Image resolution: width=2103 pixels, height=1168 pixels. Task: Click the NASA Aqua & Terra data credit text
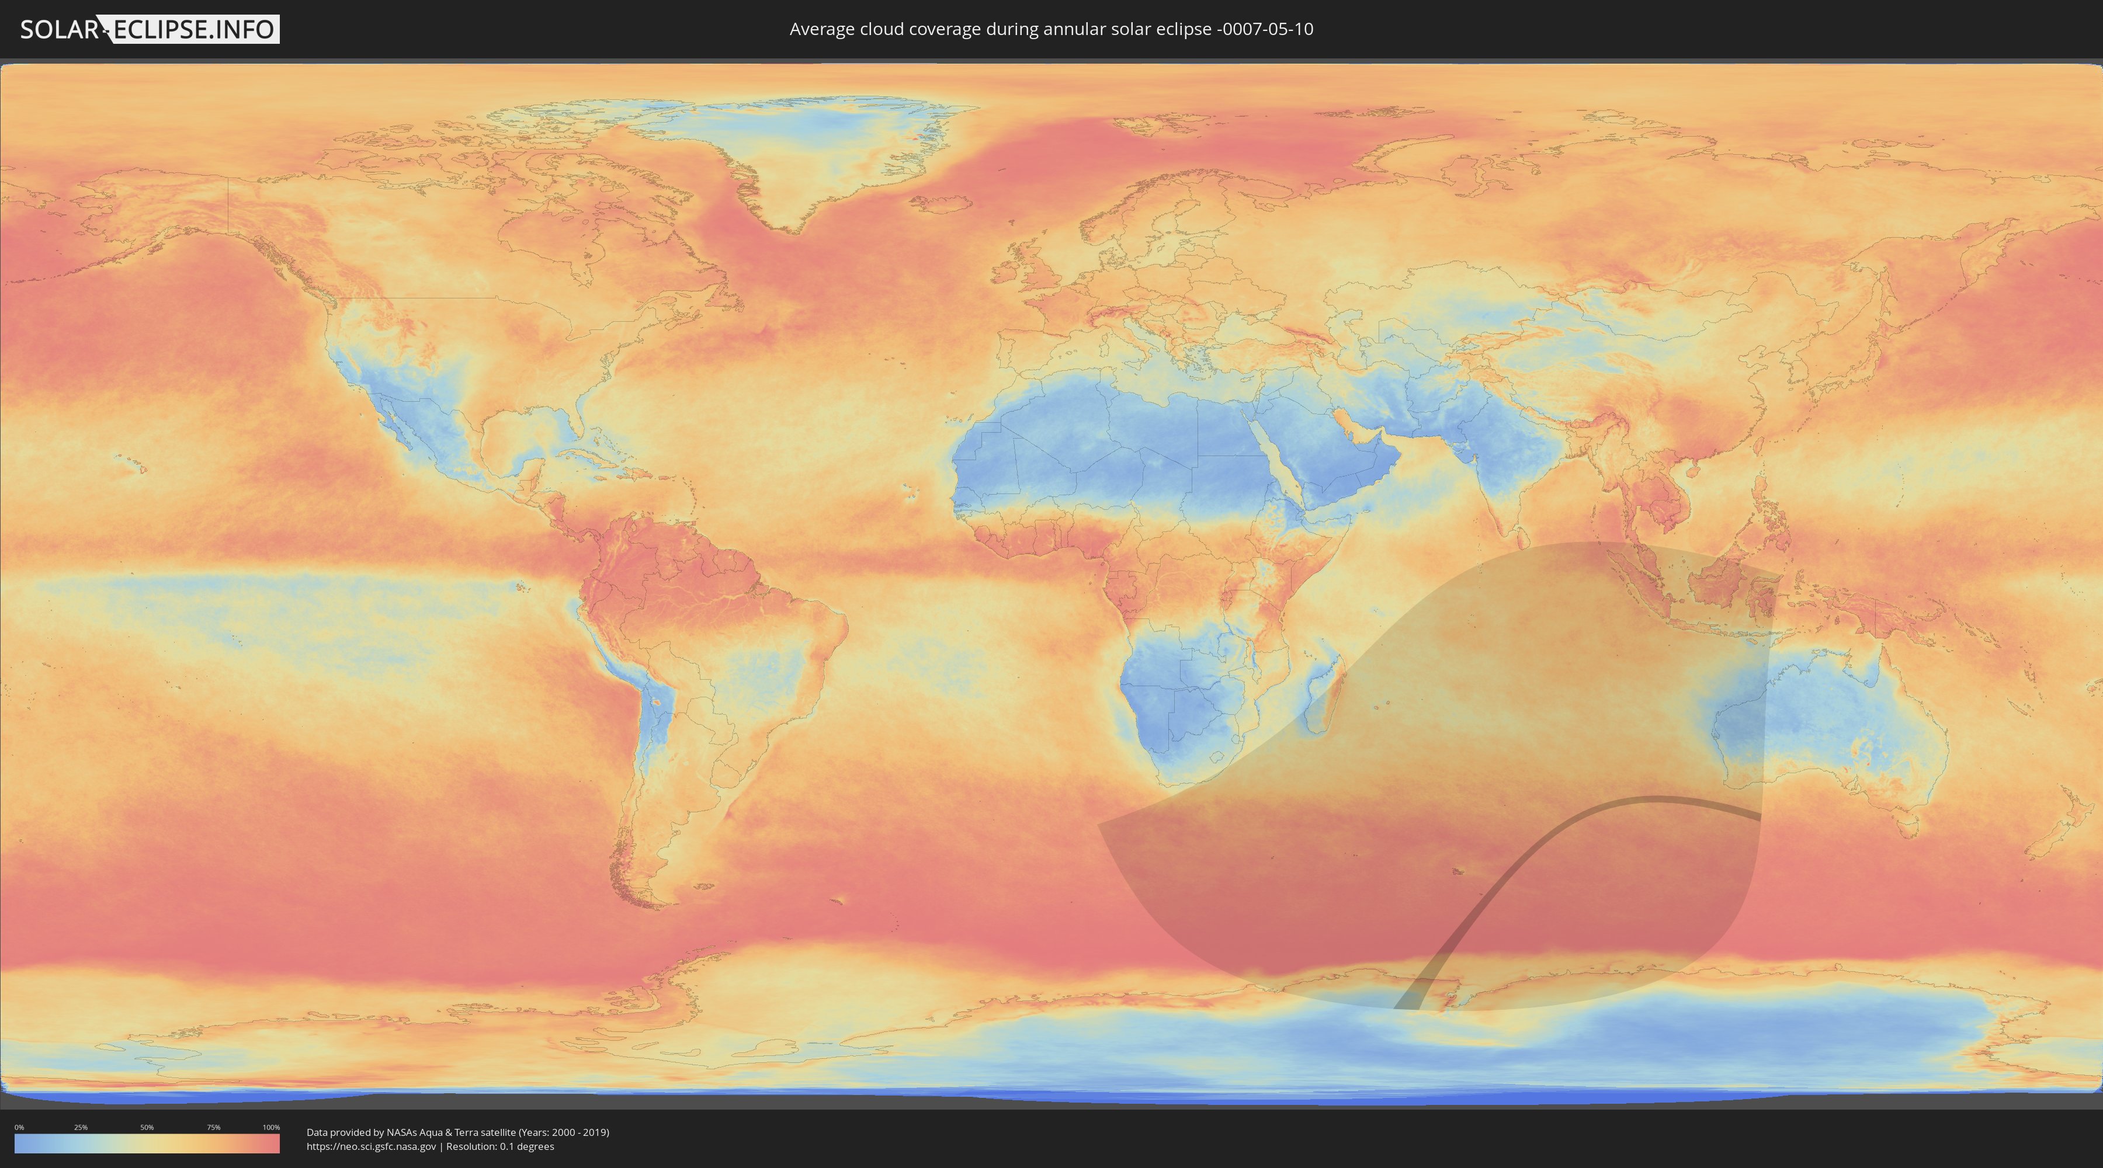pos(458,1132)
